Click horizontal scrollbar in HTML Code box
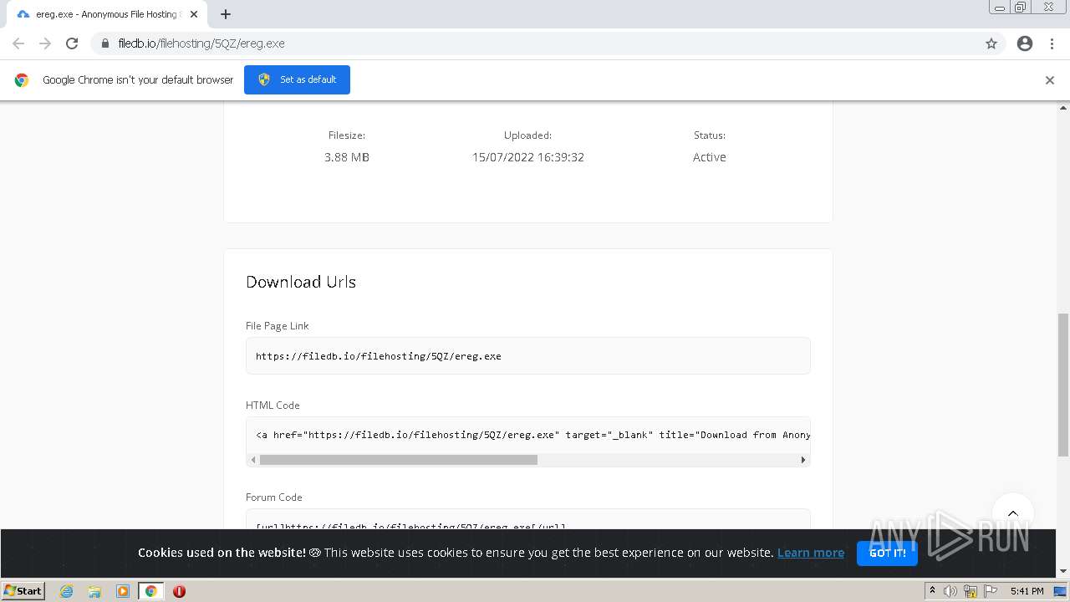The width and height of the screenshot is (1070, 602). pyautogui.click(x=399, y=460)
